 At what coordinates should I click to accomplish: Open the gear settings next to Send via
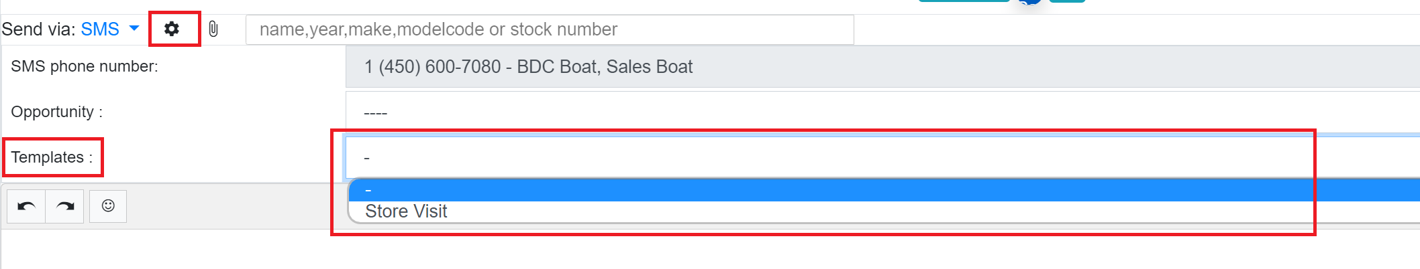click(172, 29)
